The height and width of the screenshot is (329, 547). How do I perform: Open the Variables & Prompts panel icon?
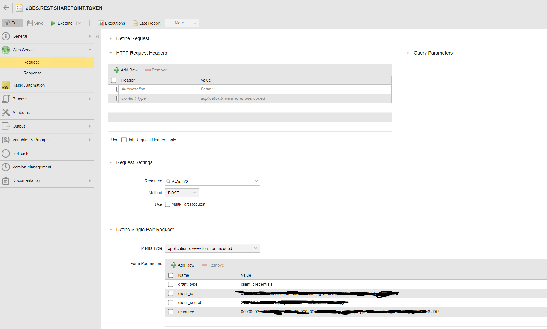(5, 140)
